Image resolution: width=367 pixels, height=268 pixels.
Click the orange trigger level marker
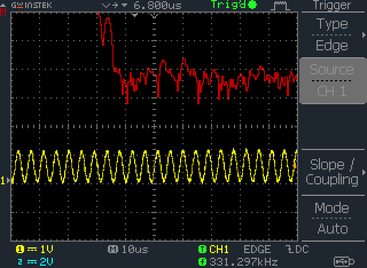295,165
